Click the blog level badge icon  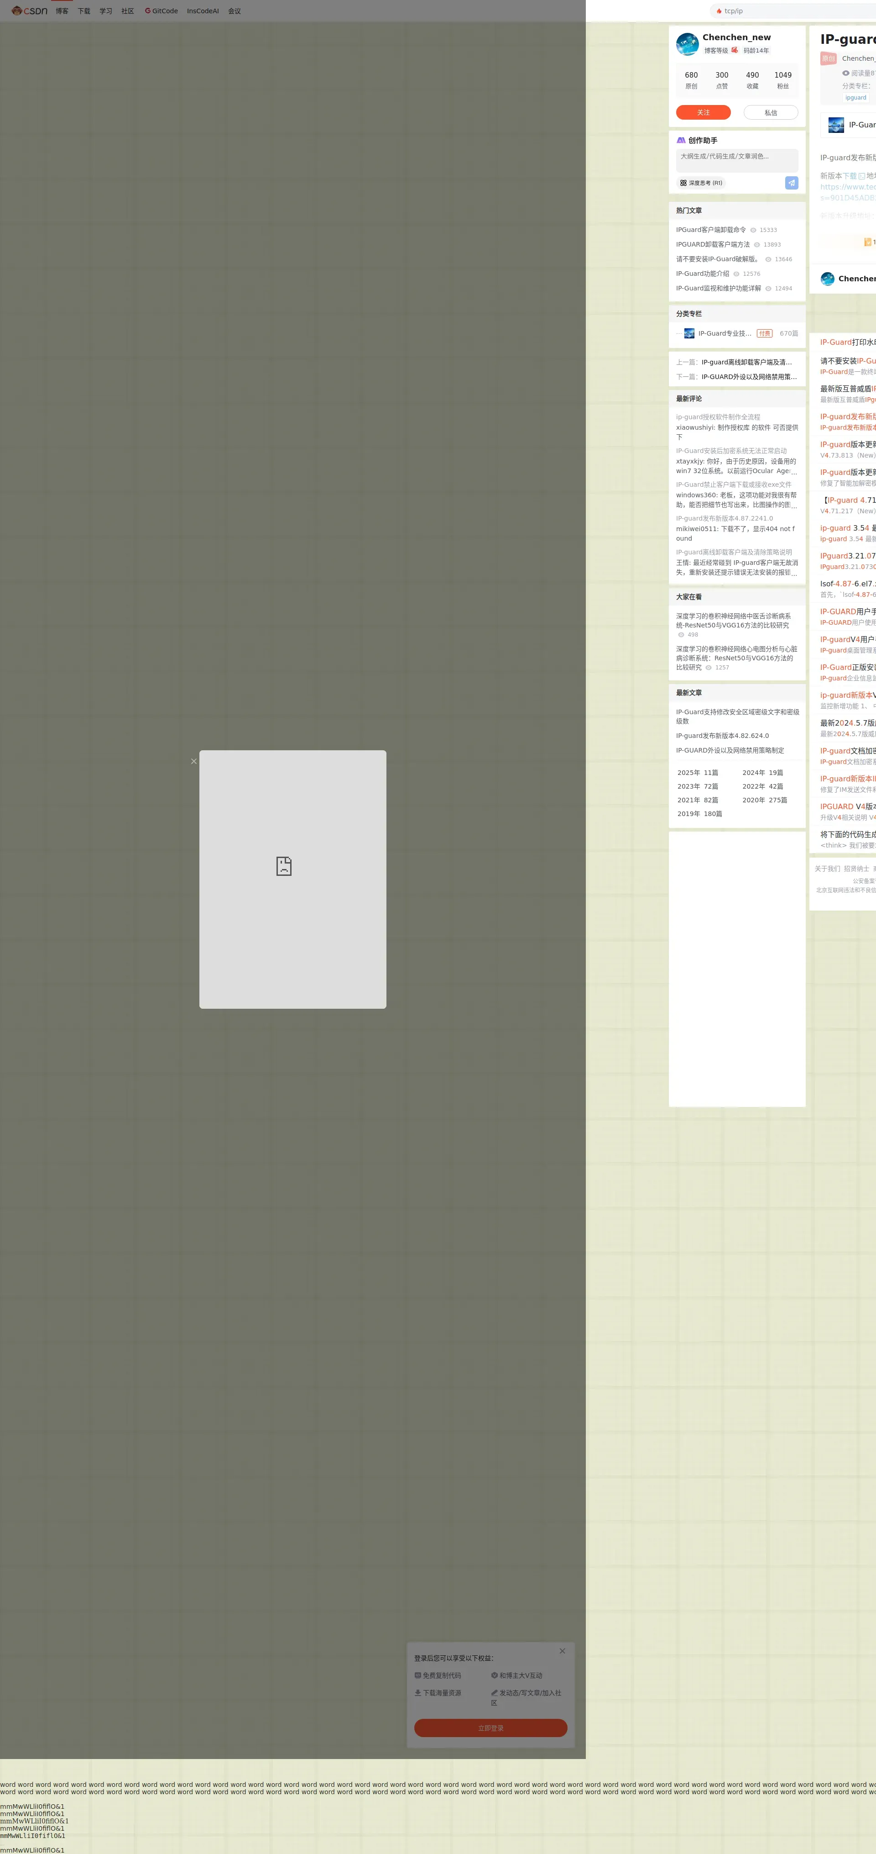point(734,50)
